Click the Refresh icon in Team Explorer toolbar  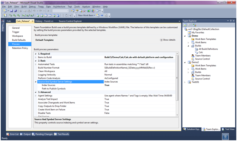pos(185,25)
